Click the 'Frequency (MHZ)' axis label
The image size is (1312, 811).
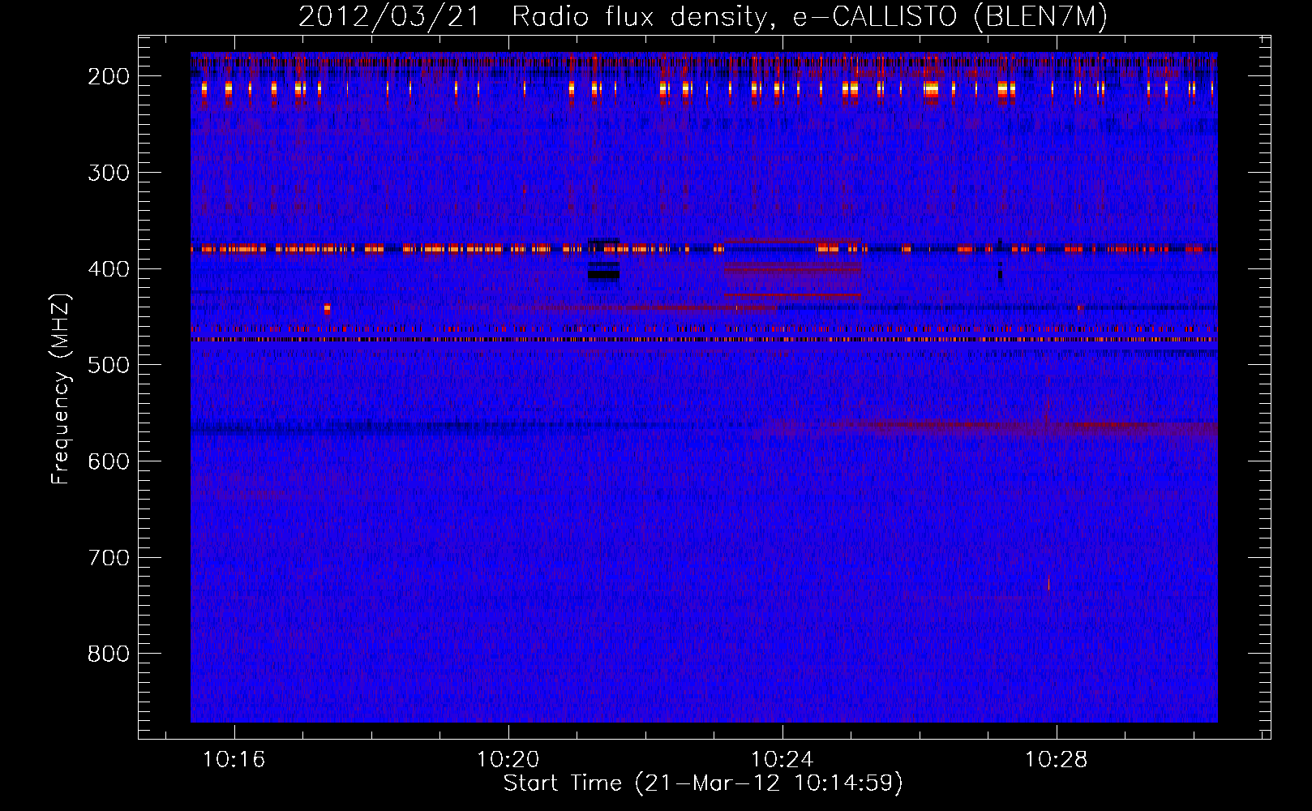(61, 389)
